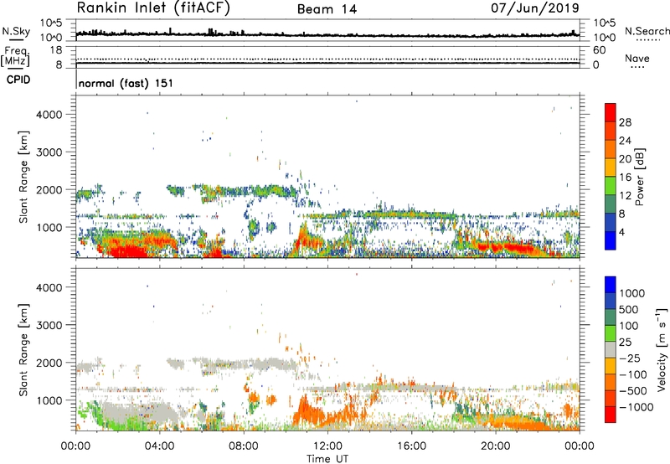
Task: Click the 'Time UT' axis label
Action: pyautogui.click(x=327, y=459)
